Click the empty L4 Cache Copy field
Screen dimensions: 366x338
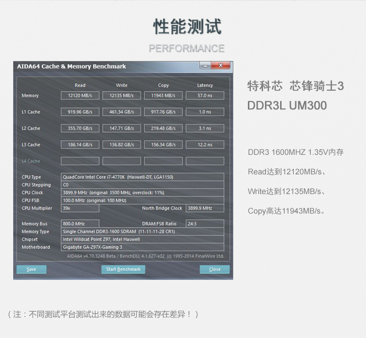(163, 161)
